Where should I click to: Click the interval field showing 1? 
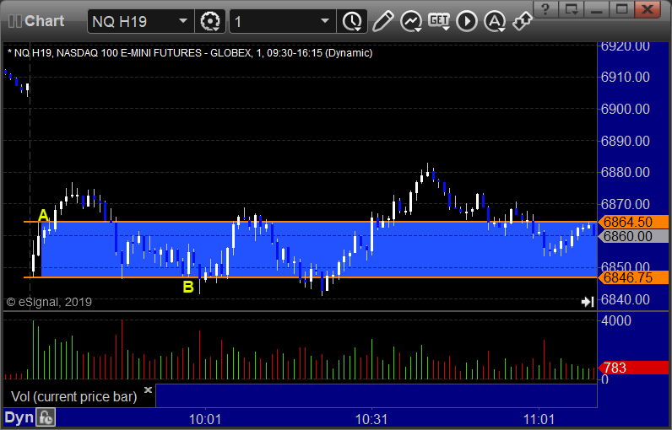coord(283,21)
